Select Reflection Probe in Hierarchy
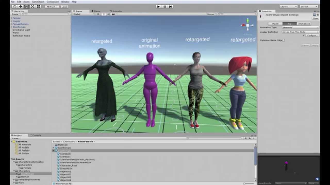Image resolution: width=330 pixels, height=185 pixels. tap(21, 36)
